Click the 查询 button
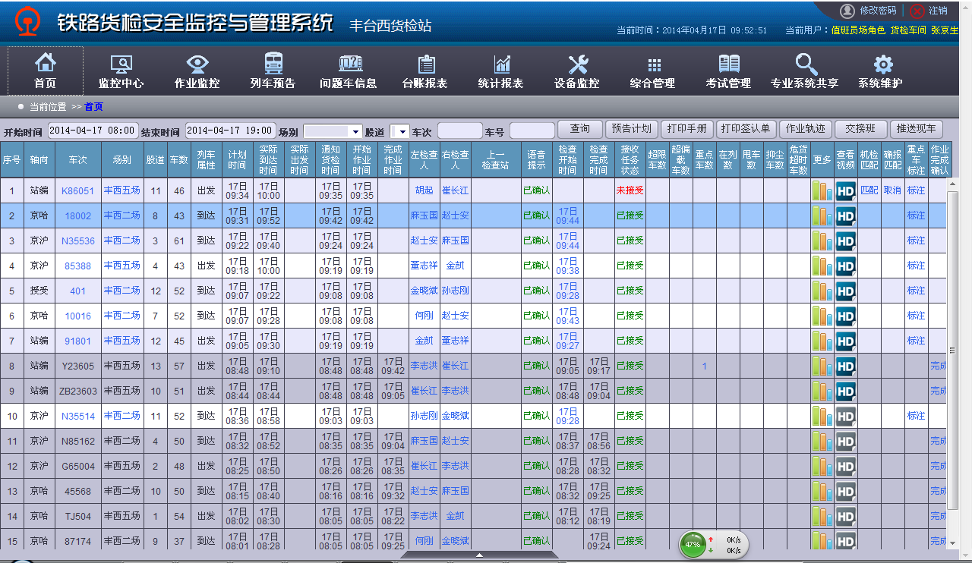Screen dimensions: 972x563 580,129
